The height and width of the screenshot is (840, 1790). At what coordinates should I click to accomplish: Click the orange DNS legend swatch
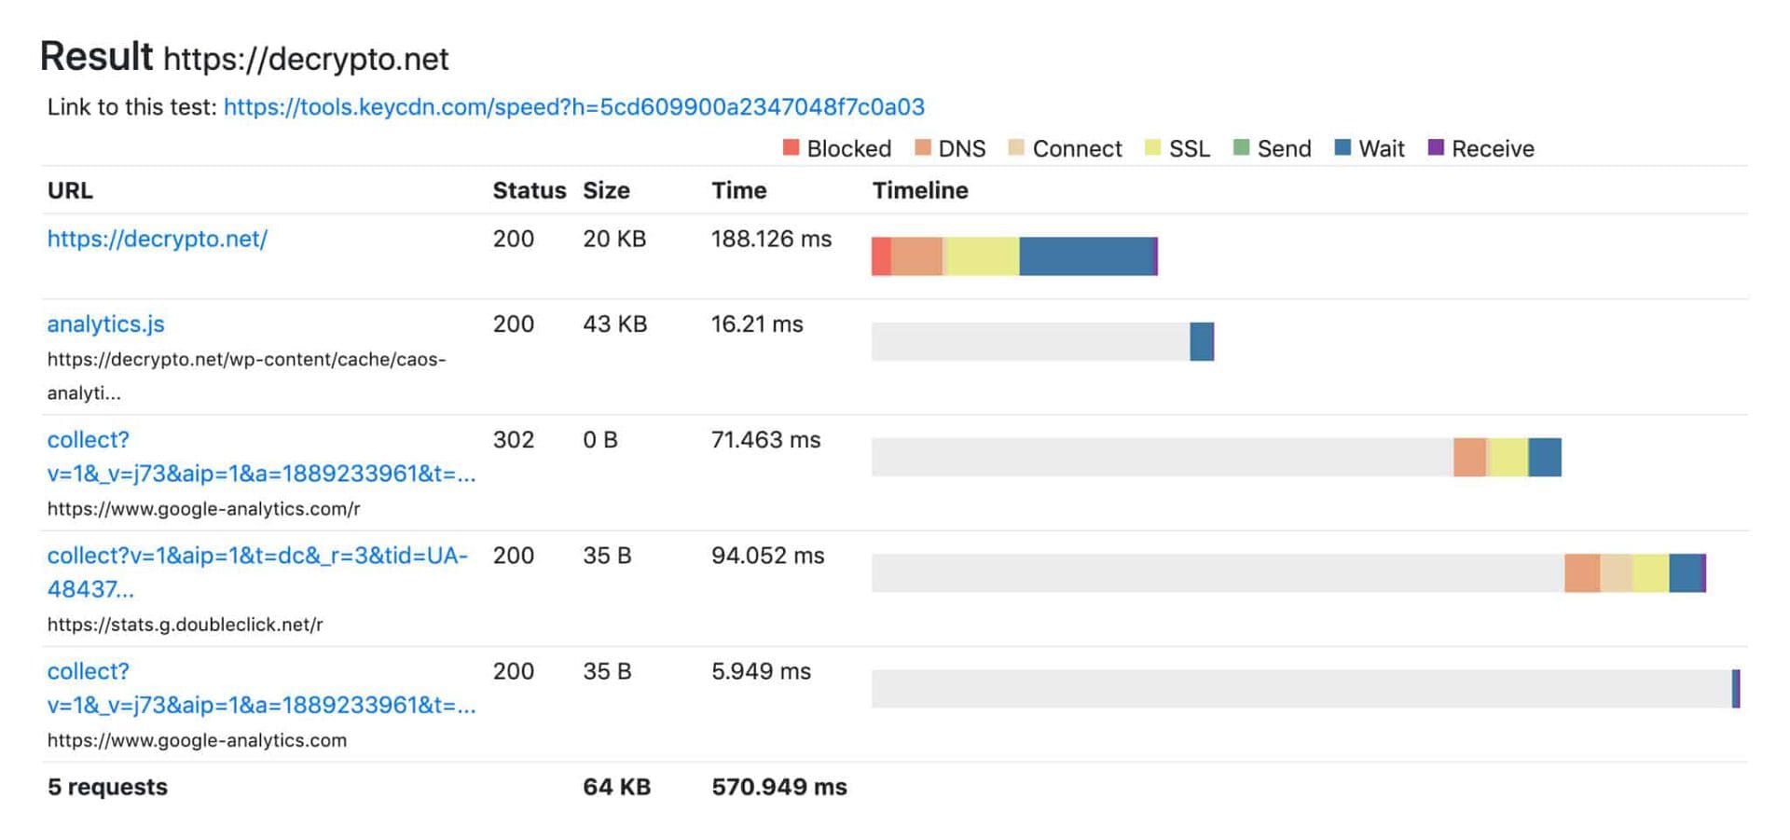[x=923, y=147]
